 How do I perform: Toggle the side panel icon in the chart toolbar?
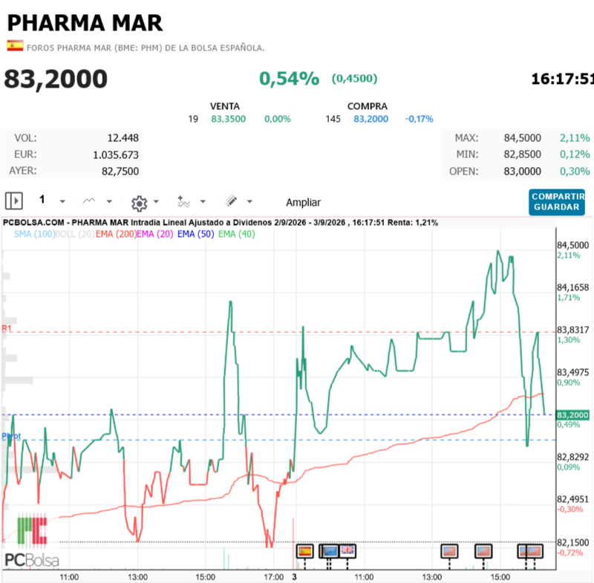(14, 201)
